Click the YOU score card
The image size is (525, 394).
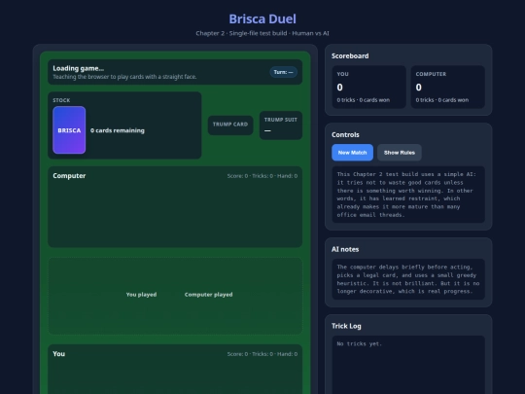[x=369, y=87]
